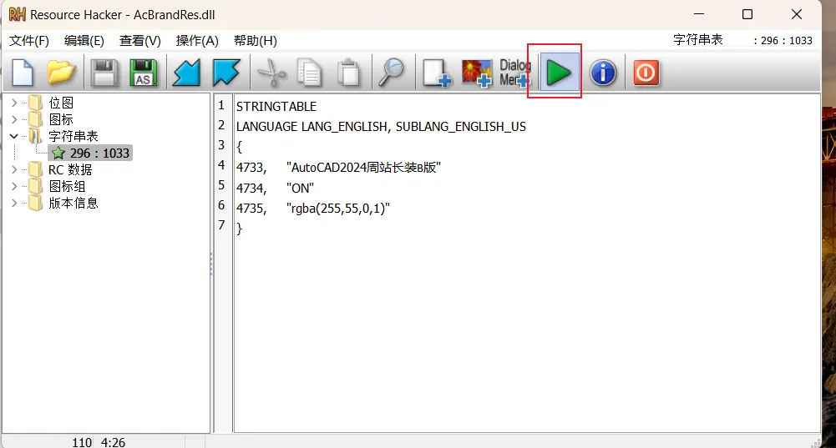
Task: Expand the 位图 folder node
Action: (x=14, y=103)
